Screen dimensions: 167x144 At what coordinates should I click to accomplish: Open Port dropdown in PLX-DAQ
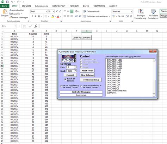75,67
